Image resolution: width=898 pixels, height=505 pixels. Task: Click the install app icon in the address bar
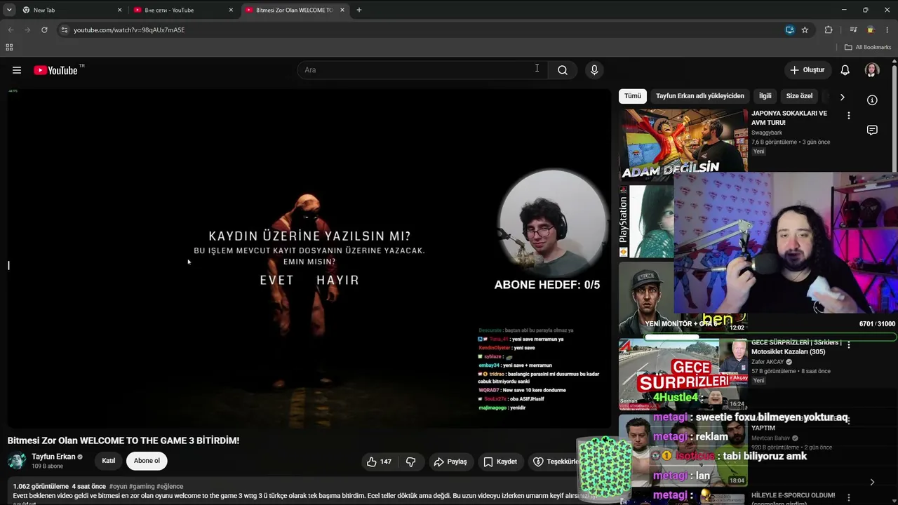(x=790, y=30)
